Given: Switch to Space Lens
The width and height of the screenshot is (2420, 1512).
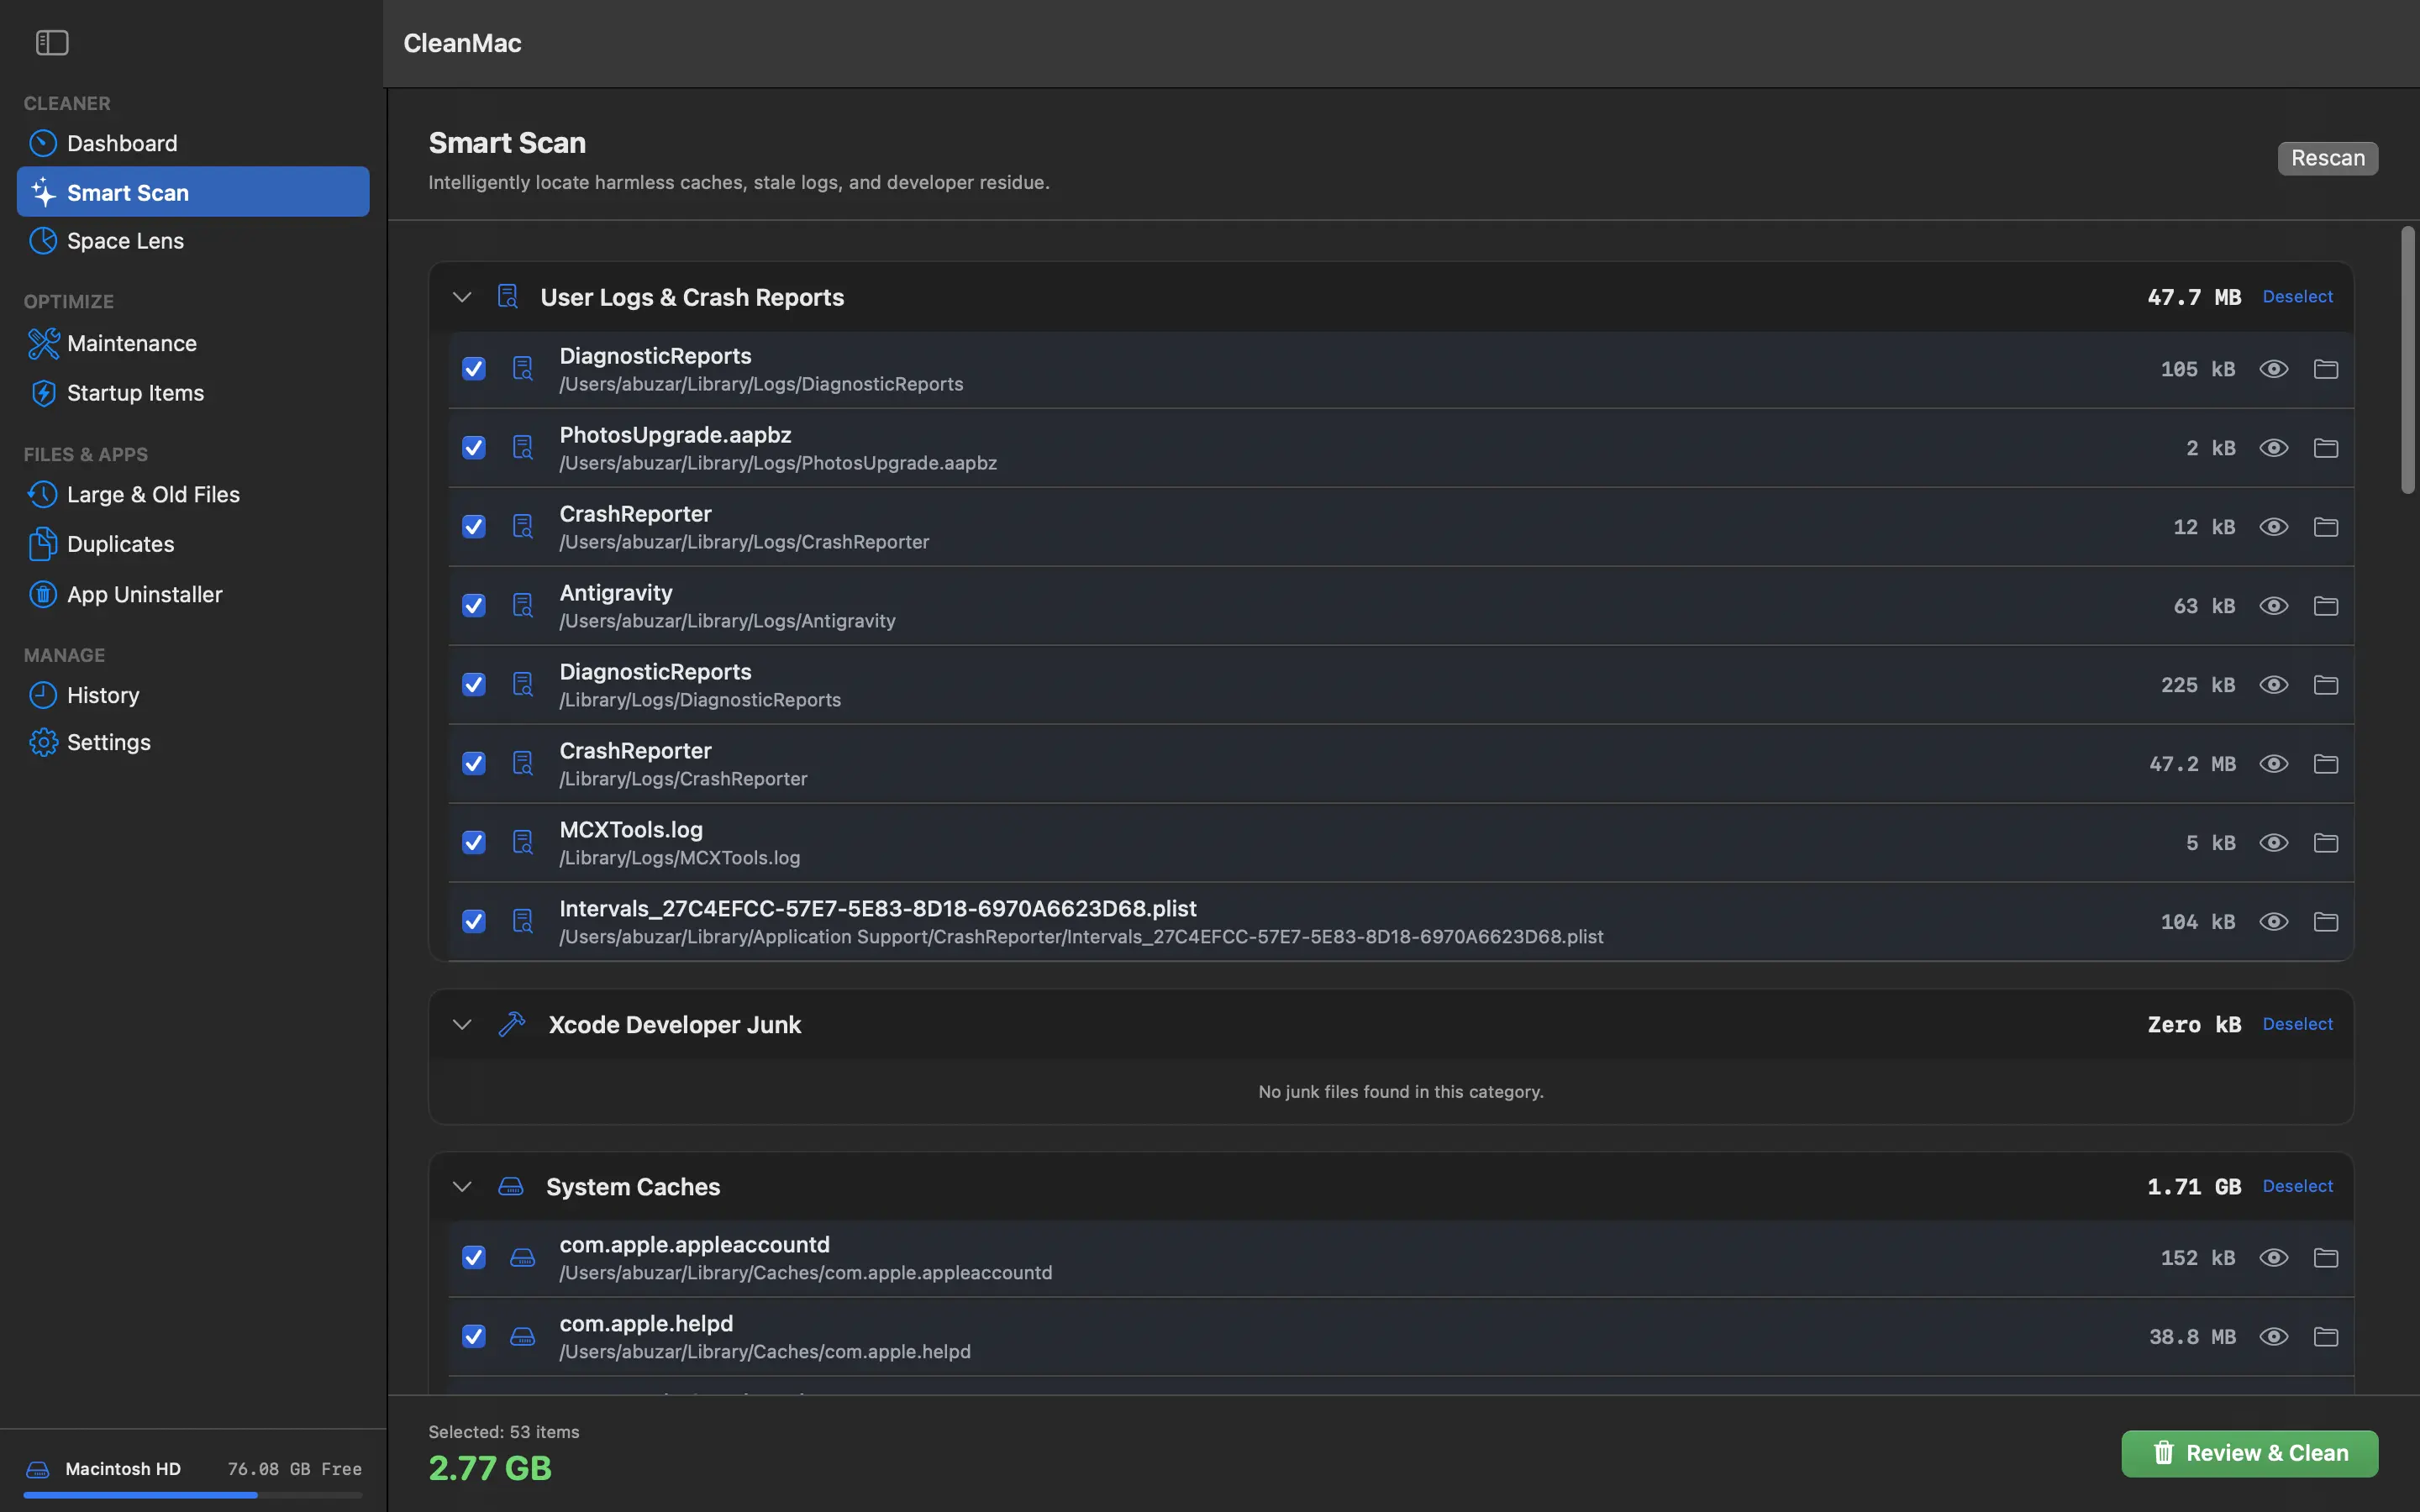Looking at the screenshot, I should click(x=193, y=241).
